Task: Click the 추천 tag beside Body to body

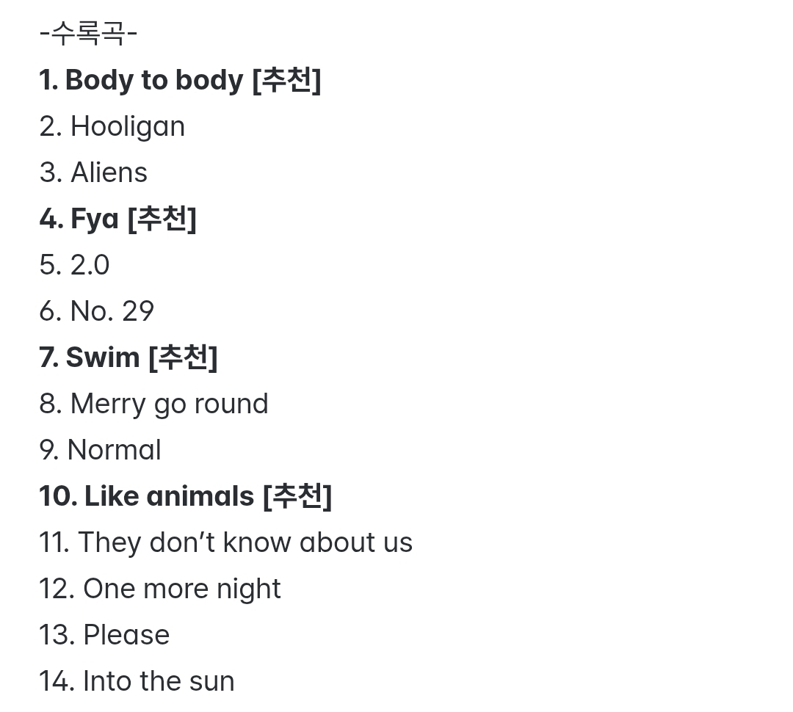Action: pyautogui.click(x=286, y=80)
